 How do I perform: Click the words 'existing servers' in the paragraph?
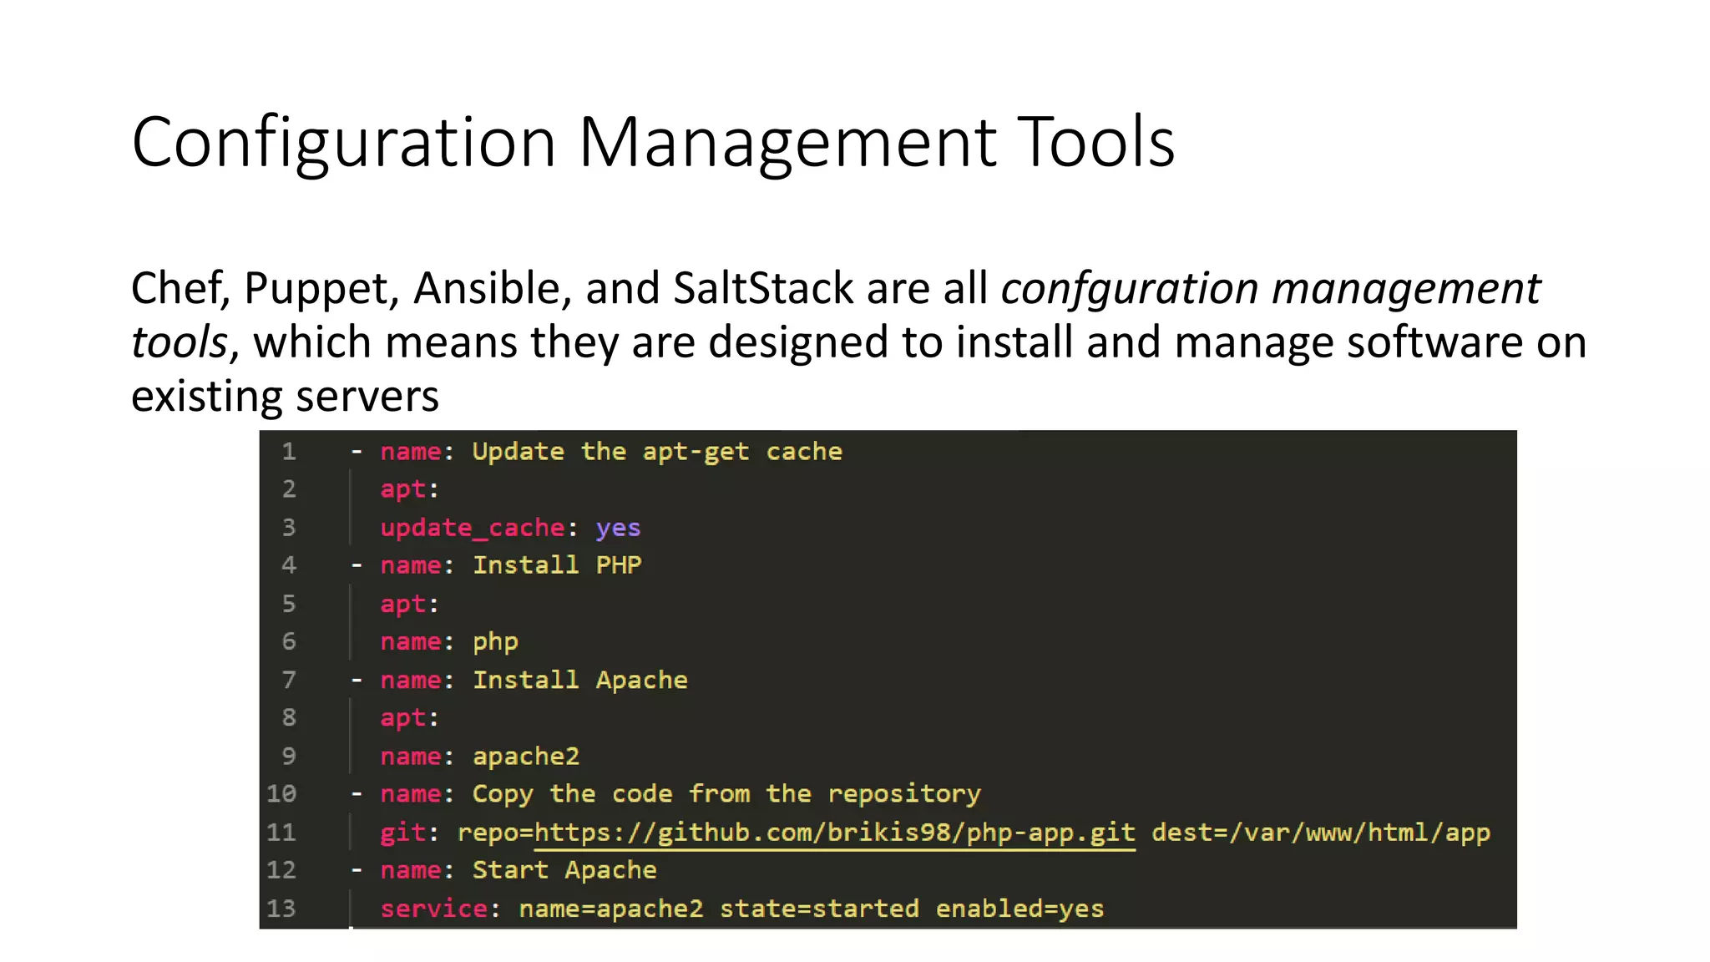tap(285, 397)
